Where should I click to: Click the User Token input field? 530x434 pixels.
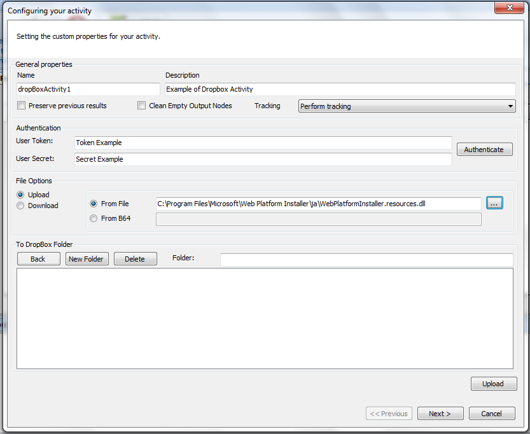click(263, 143)
